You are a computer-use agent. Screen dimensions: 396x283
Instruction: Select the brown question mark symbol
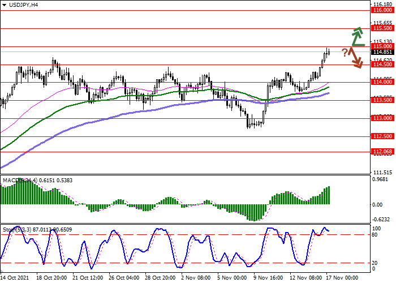point(345,53)
